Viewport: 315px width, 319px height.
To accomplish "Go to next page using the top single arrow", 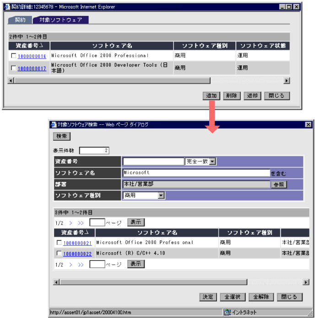I will click(71, 223).
